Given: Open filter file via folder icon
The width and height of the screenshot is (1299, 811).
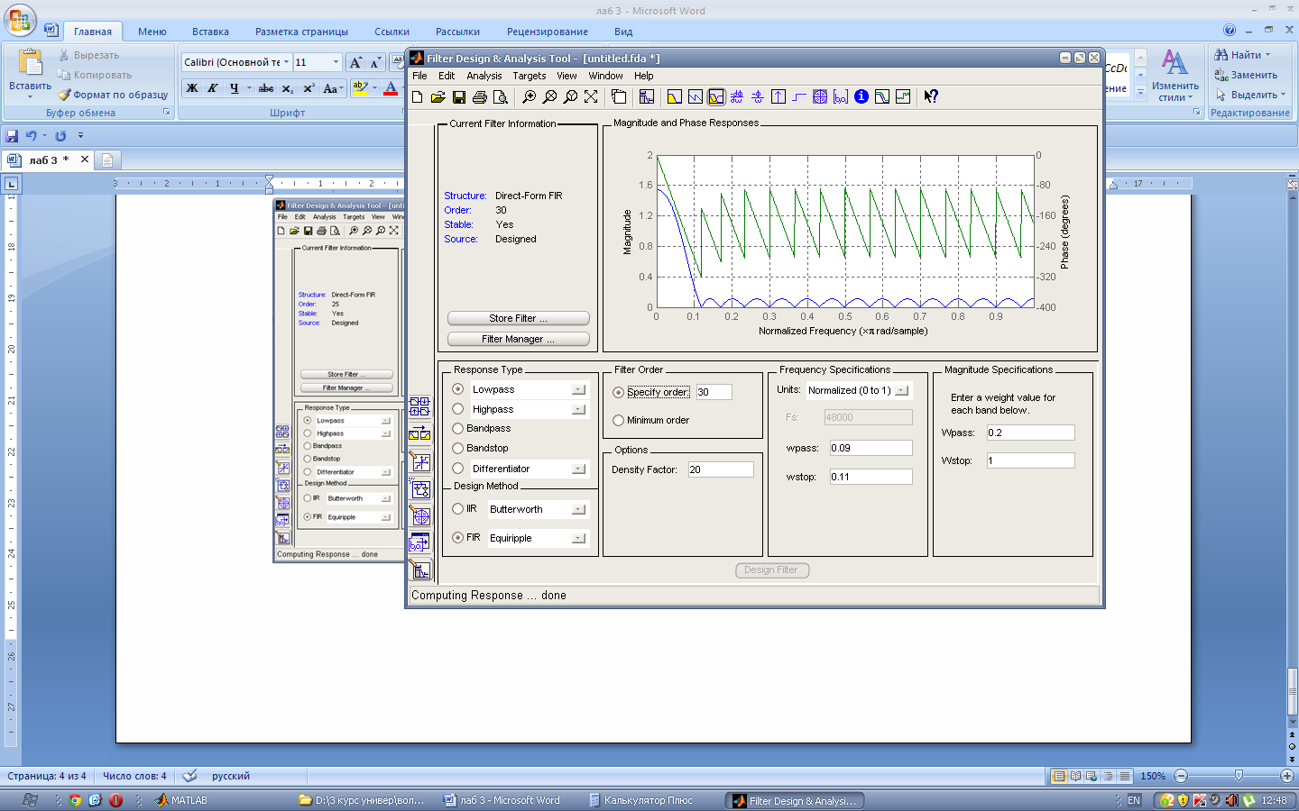Looking at the screenshot, I should click(x=438, y=96).
